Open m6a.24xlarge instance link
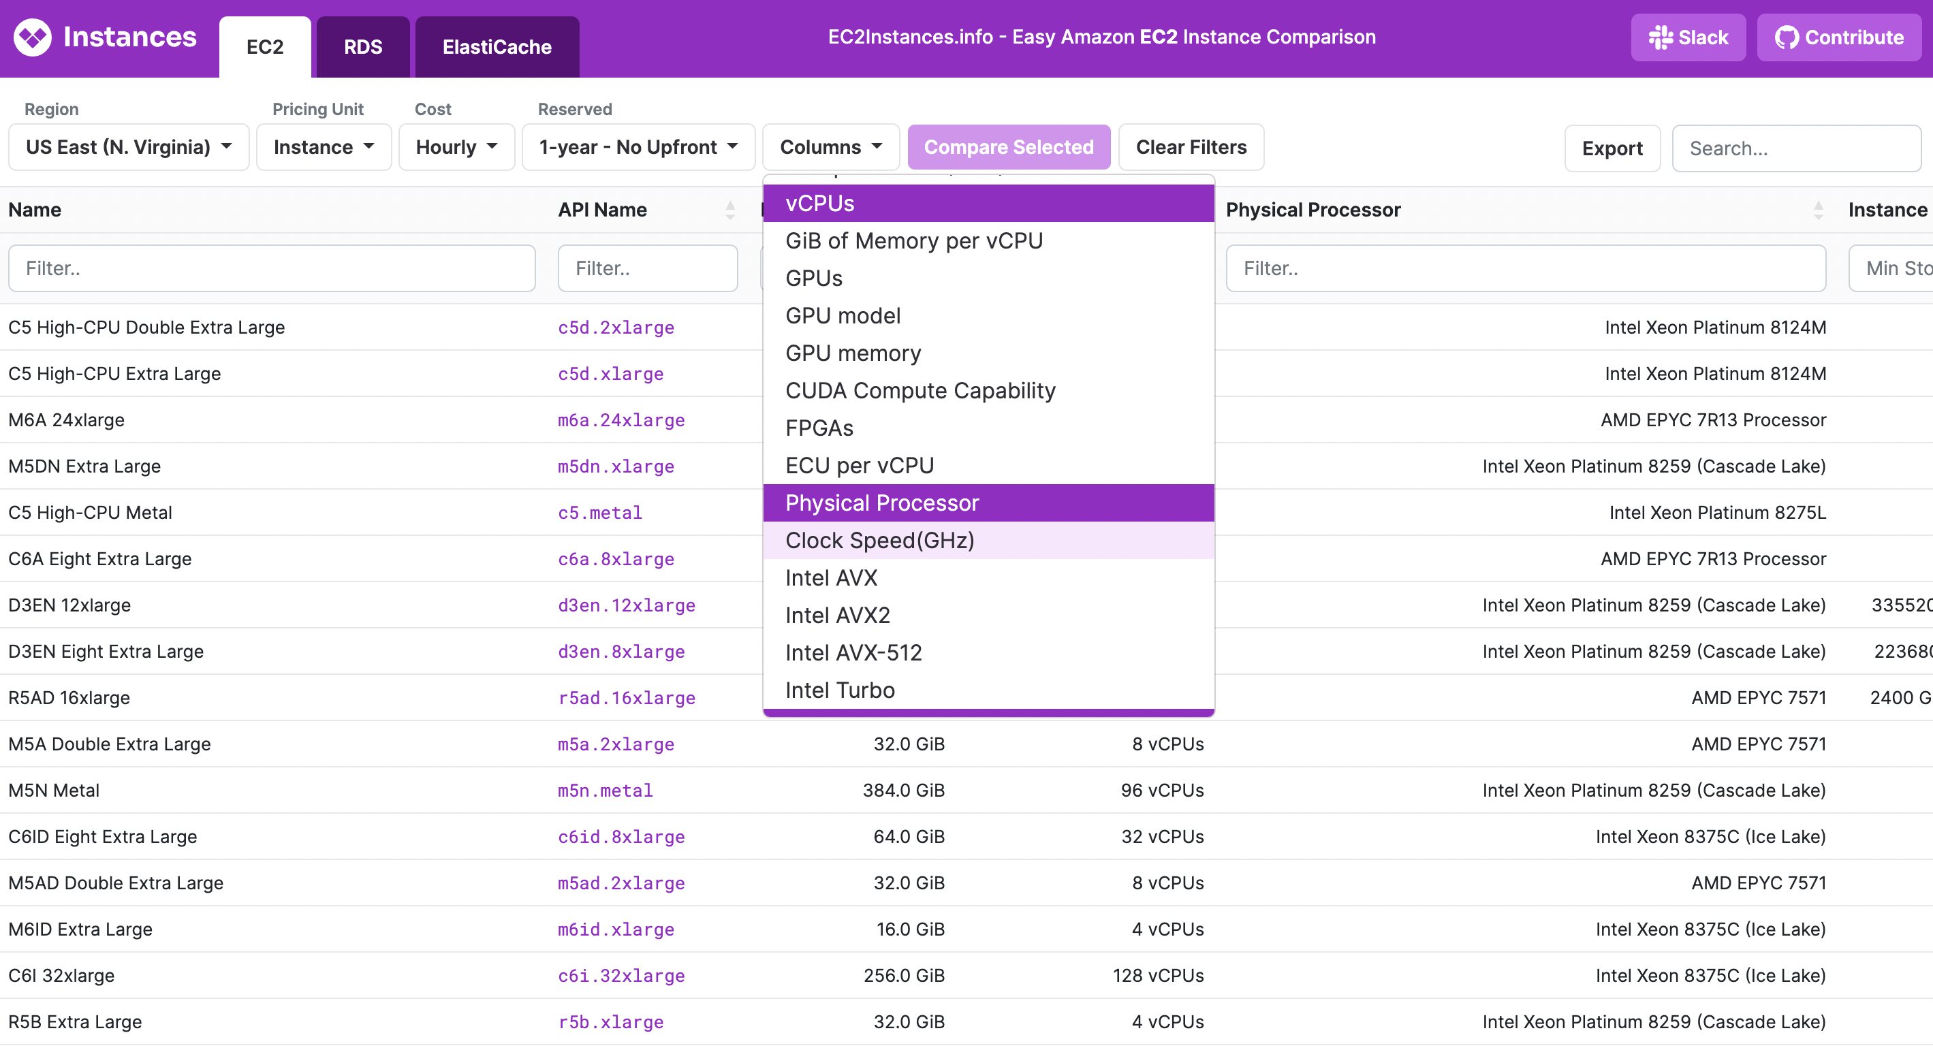1933x1050 pixels. pyautogui.click(x=620, y=421)
